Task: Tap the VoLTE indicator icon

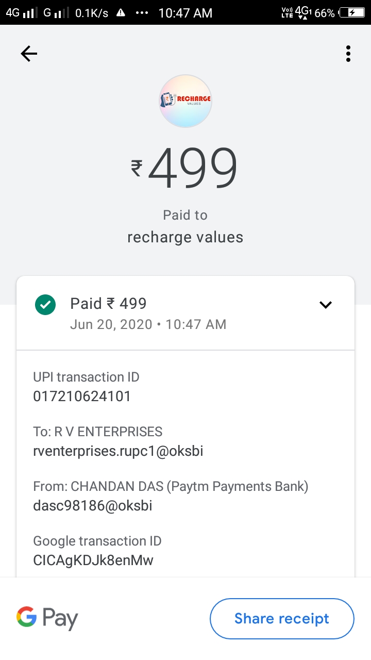Action: click(287, 13)
